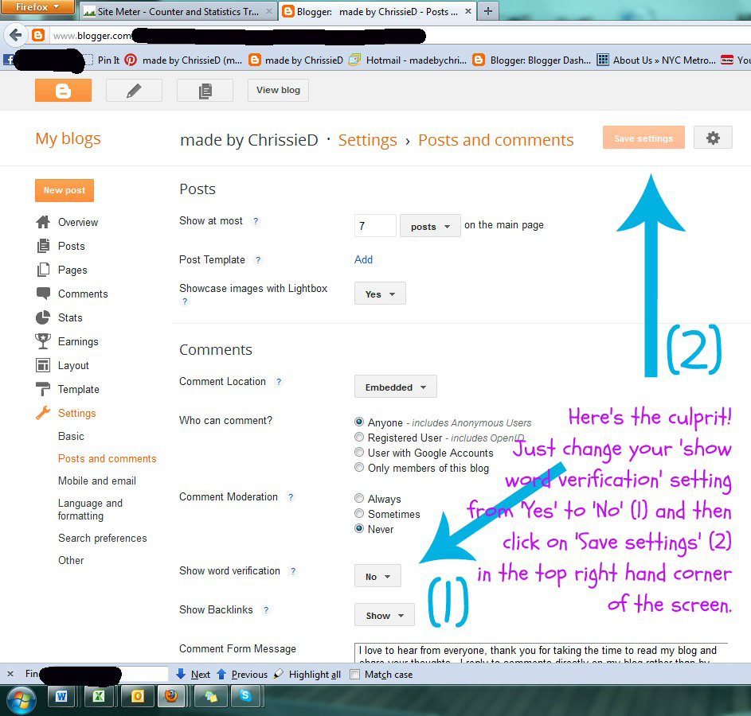Screen dimensions: 751x716
Task: Click the My blogs link
Action: pyautogui.click(x=68, y=138)
